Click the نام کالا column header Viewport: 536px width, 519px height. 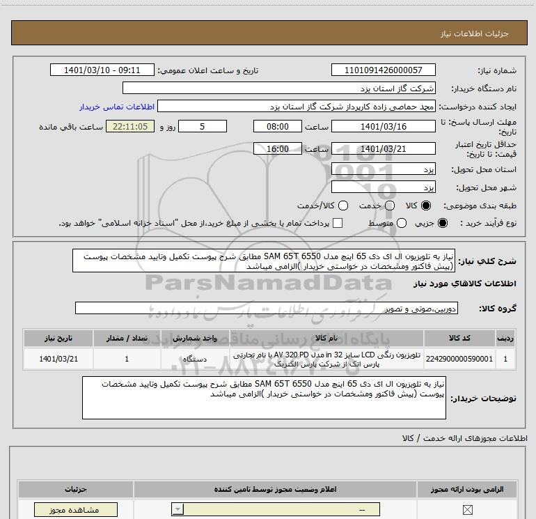326,339
